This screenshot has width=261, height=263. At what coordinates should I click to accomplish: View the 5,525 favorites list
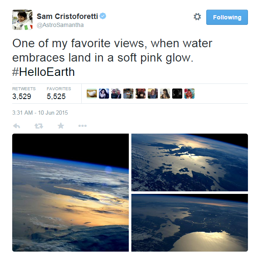[56, 96]
